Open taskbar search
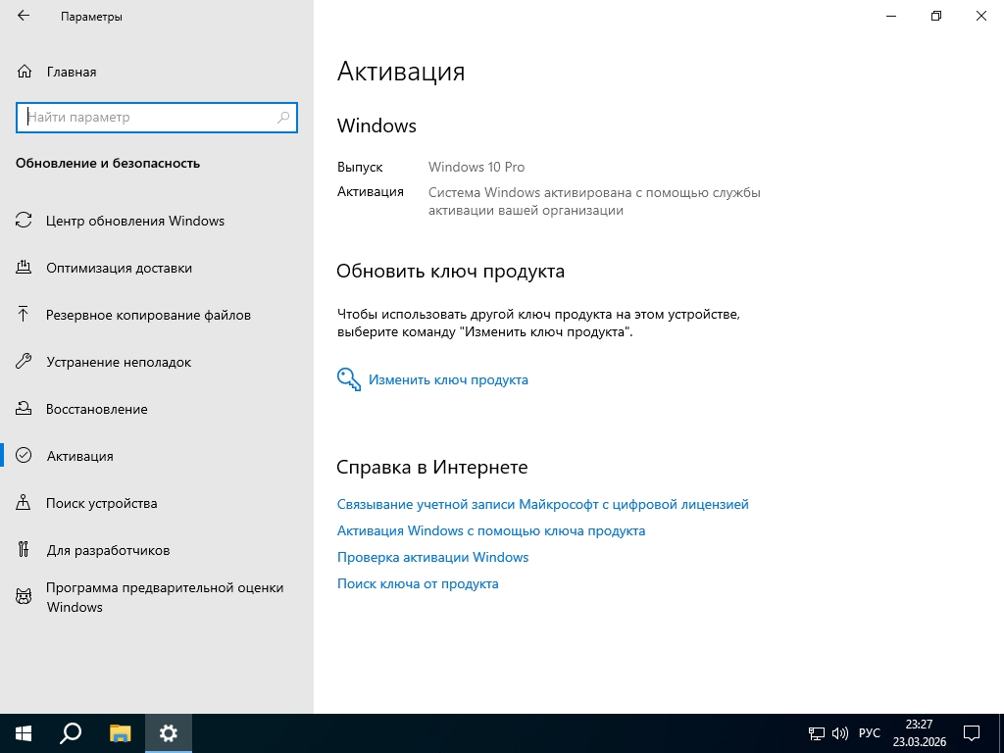The height and width of the screenshot is (753, 1004). (71, 733)
